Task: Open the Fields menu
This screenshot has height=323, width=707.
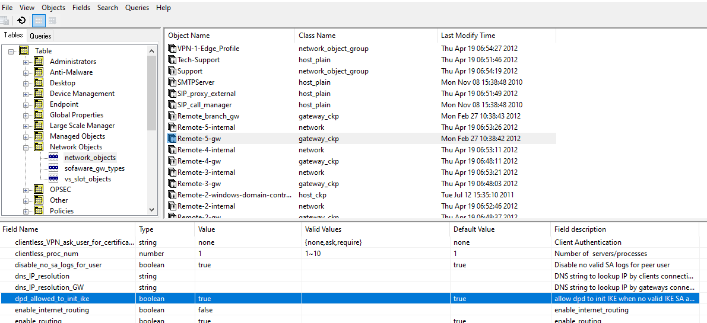Action: 81,8
